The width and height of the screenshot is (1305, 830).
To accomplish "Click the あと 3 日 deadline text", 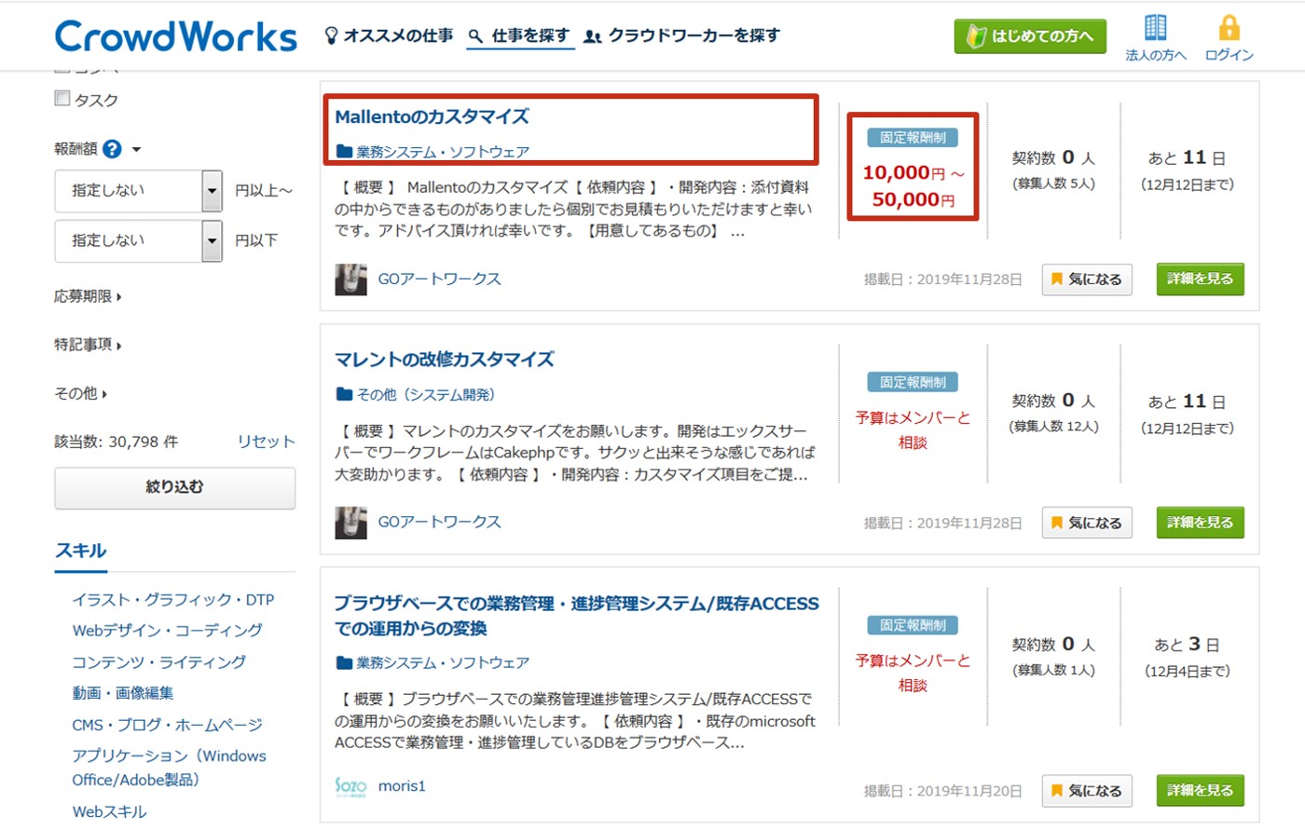I will [x=1187, y=645].
